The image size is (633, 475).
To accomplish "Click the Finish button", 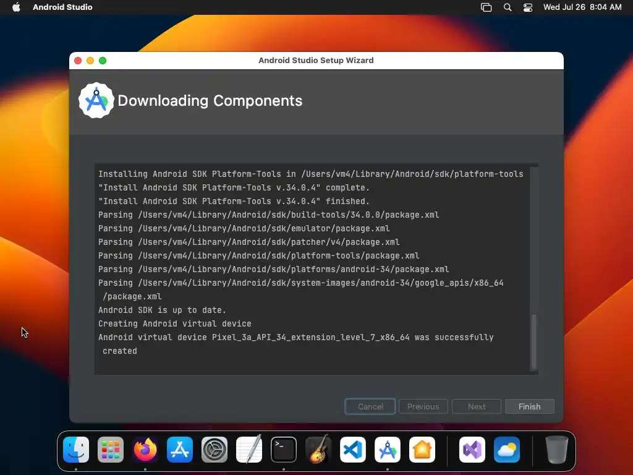I will (529, 406).
